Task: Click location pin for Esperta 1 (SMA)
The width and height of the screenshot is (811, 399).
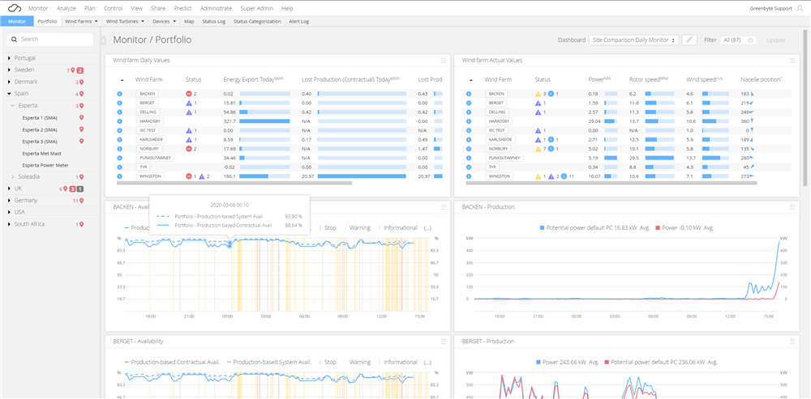Action: (81, 117)
